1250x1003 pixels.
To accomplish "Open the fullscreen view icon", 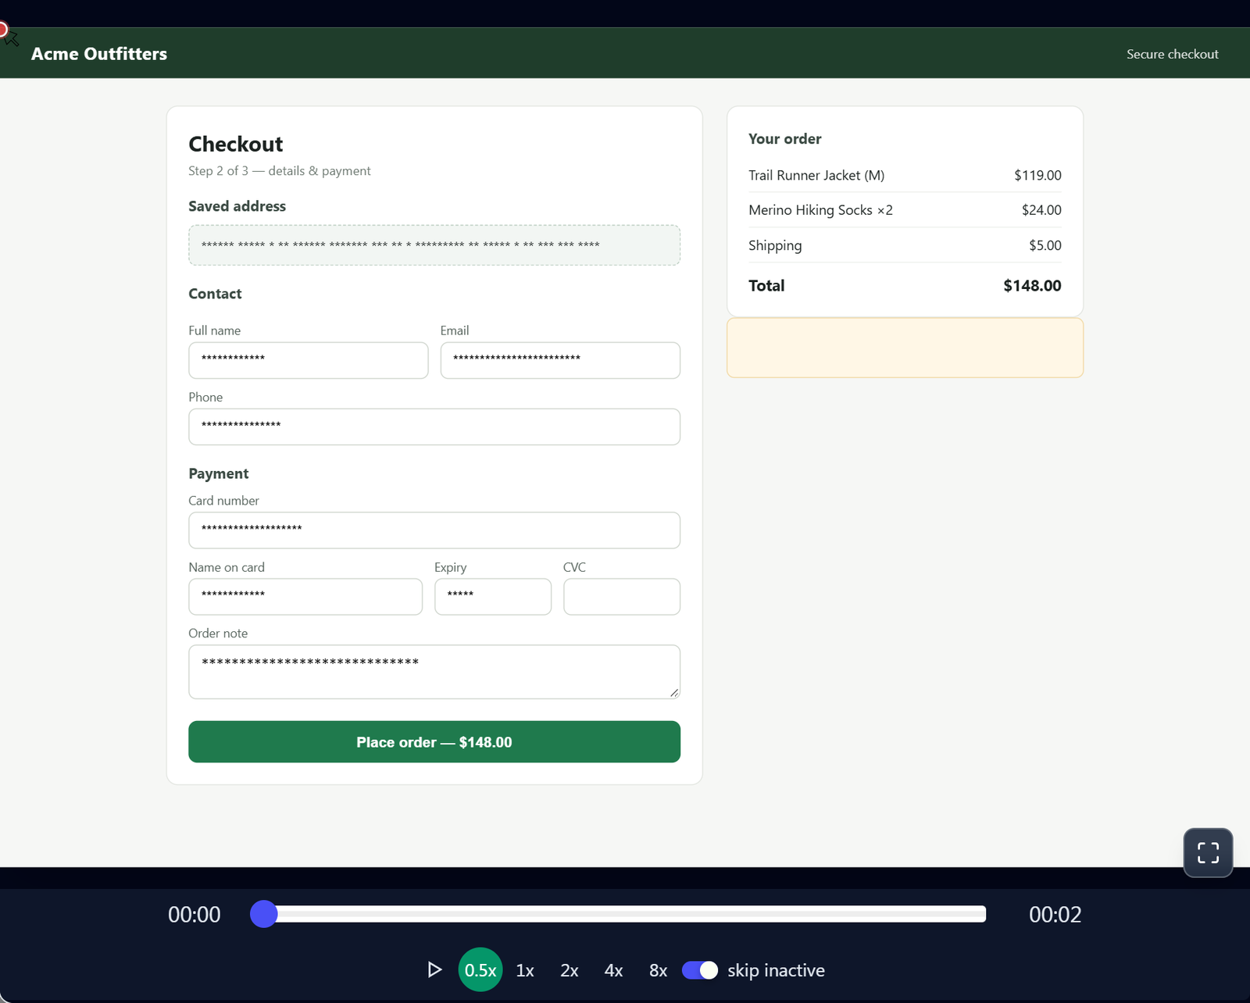I will click(x=1208, y=852).
